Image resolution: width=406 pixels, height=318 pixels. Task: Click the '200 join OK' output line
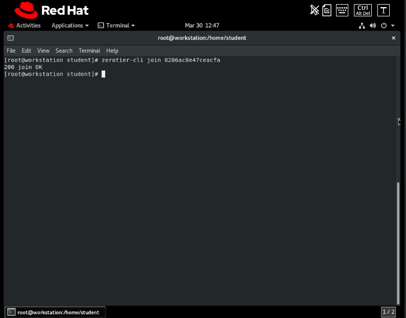pyautogui.click(x=23, y=67)
